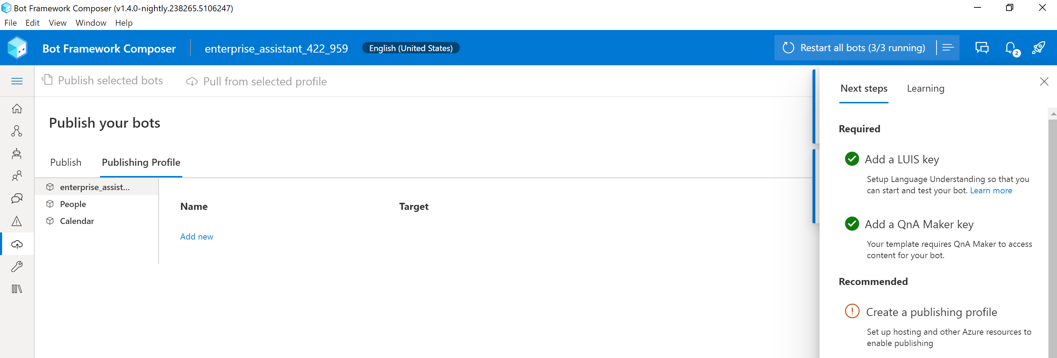Collapse the navigation with the hamburger menu

coord(17,81)
